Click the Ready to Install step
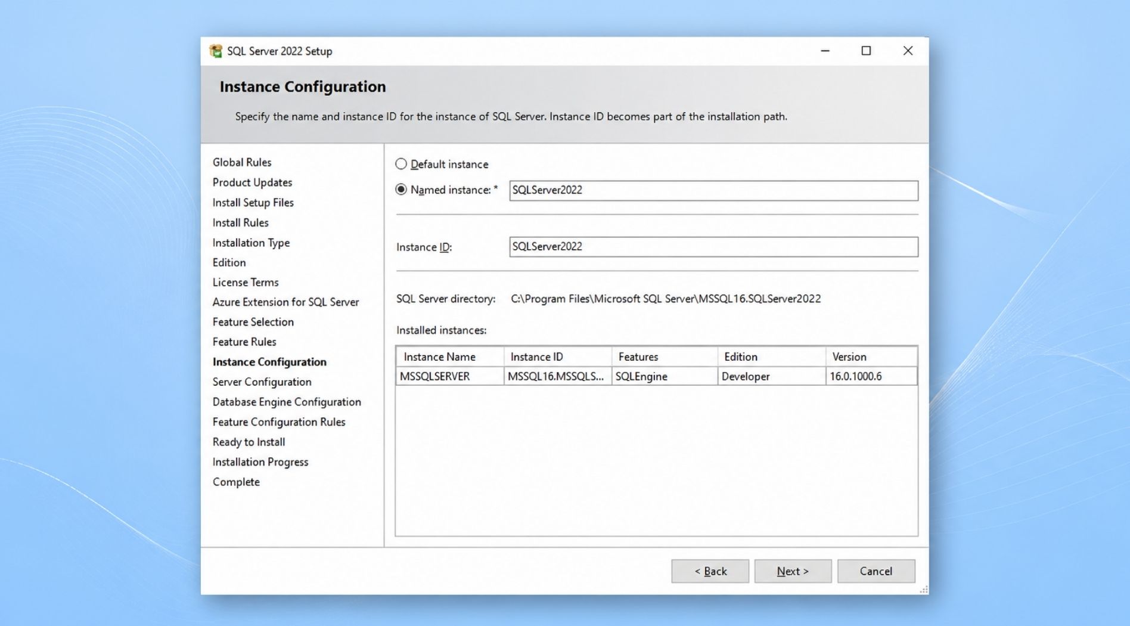This screenshot has height=626, width=1130. pyautogui.click(x=249, y=442)
